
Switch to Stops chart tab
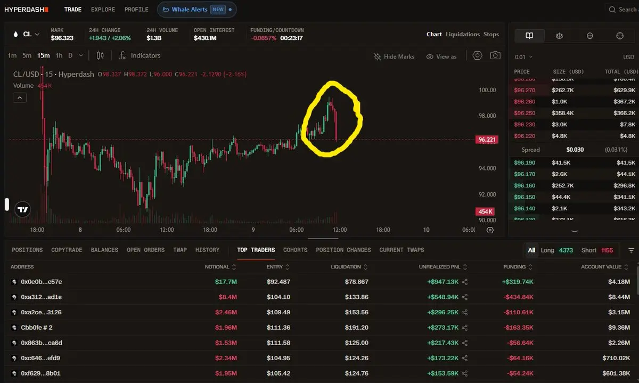(x=491, y=34)
